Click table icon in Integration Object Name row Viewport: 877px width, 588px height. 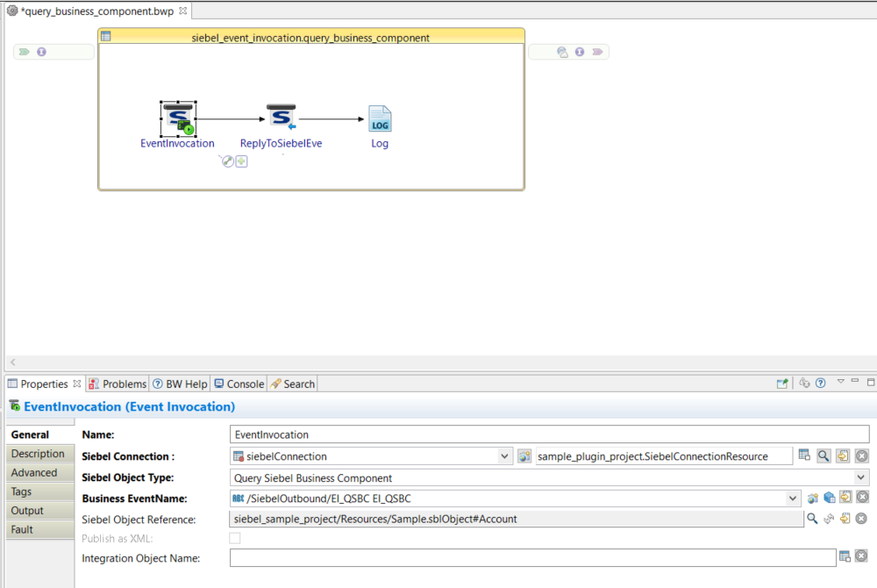click(x=845, y=556)
